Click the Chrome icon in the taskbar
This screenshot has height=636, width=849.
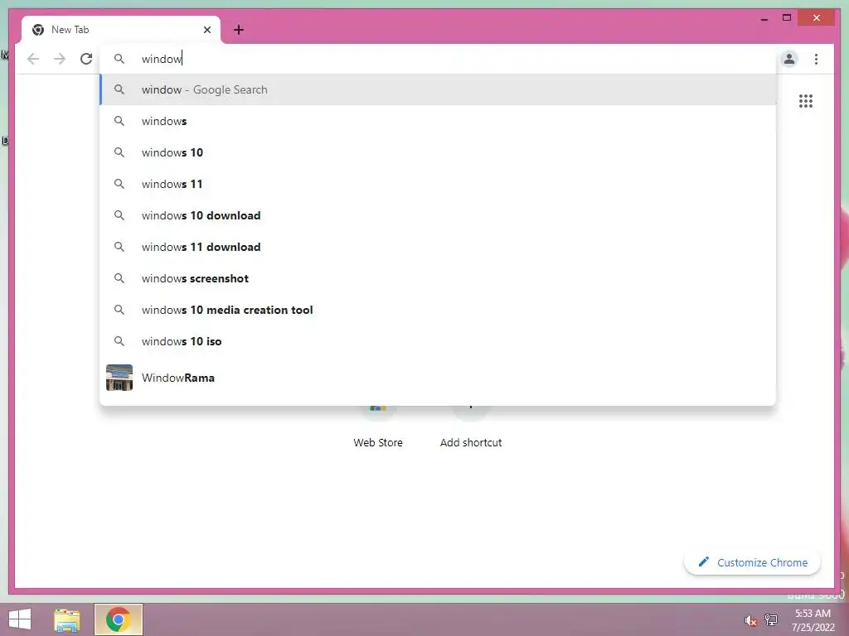click(x=118, y=619)
